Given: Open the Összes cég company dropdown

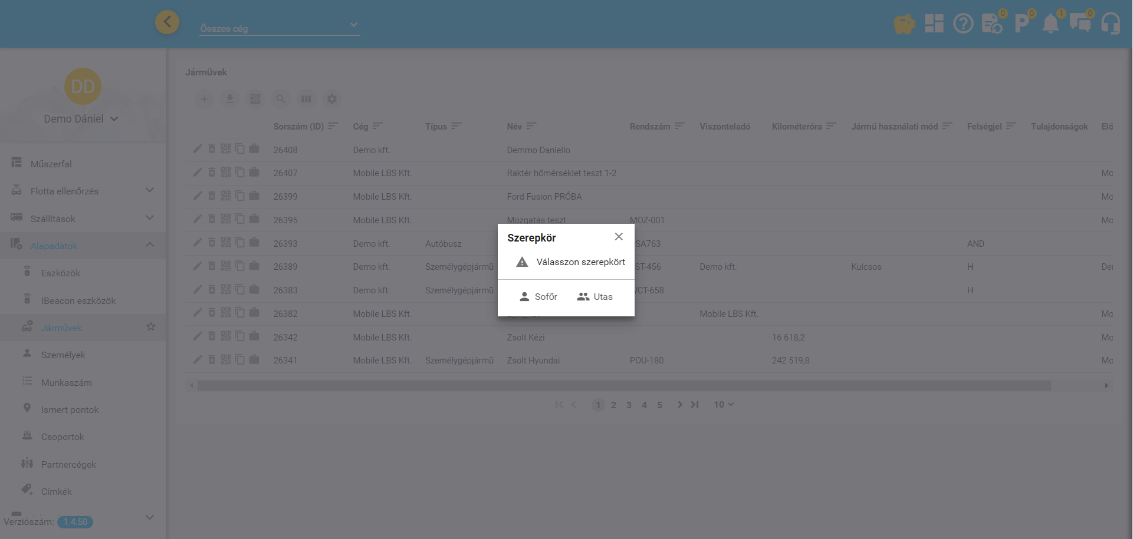Looking at the screenshot, I should (280, 27).
